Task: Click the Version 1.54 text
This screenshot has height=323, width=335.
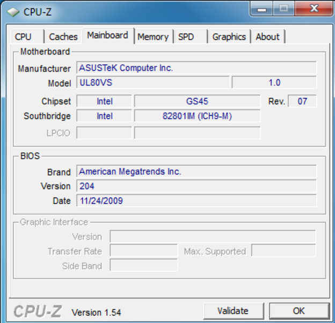Action: [x=96, y=313]
